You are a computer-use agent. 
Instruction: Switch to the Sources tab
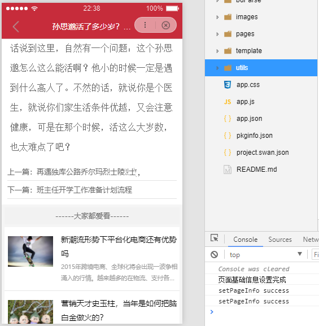coord(280,240)
